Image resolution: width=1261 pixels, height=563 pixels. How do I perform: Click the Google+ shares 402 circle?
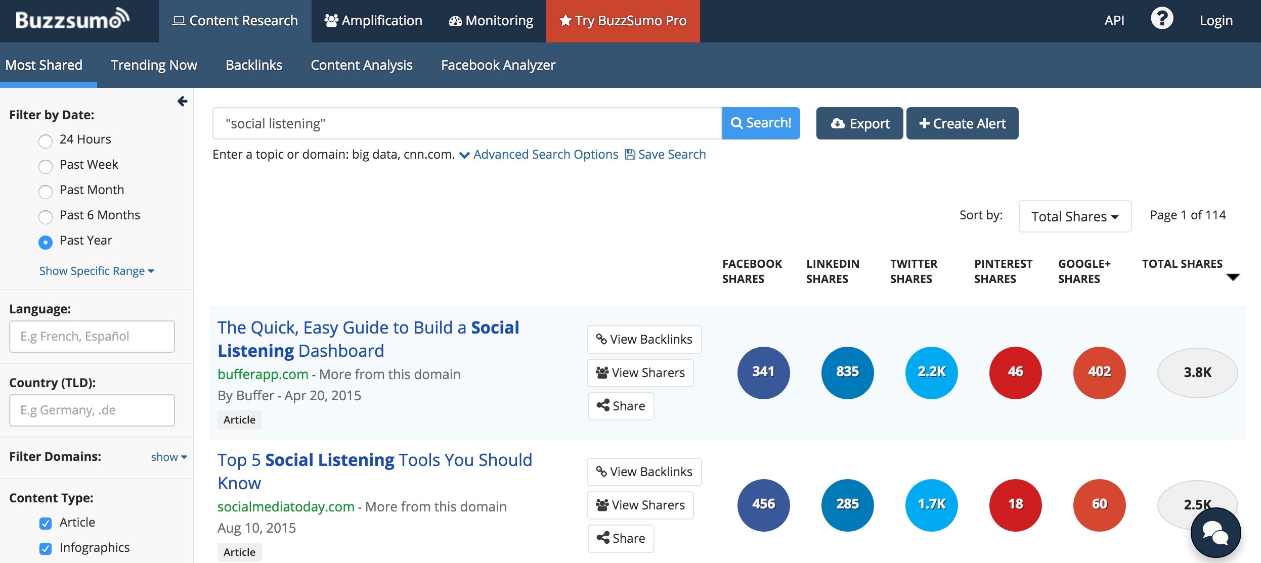[x=1099, y=372]
